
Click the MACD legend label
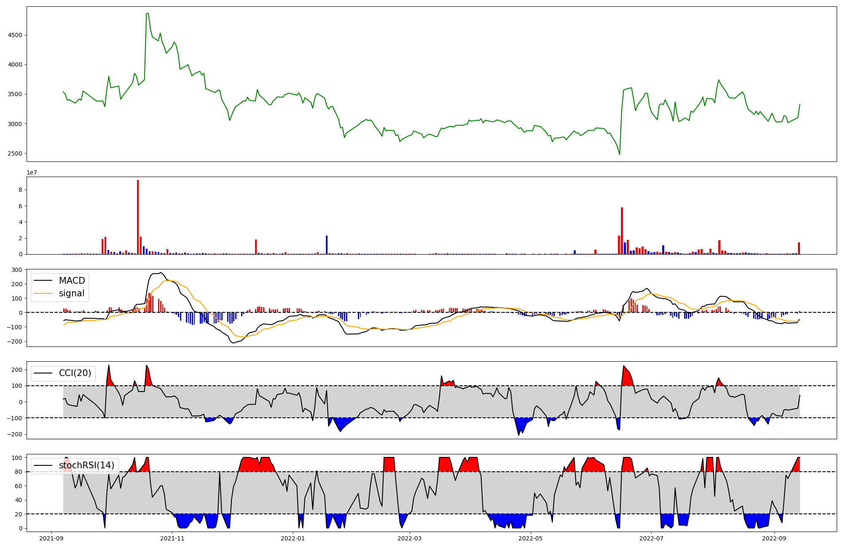(72, 281)
